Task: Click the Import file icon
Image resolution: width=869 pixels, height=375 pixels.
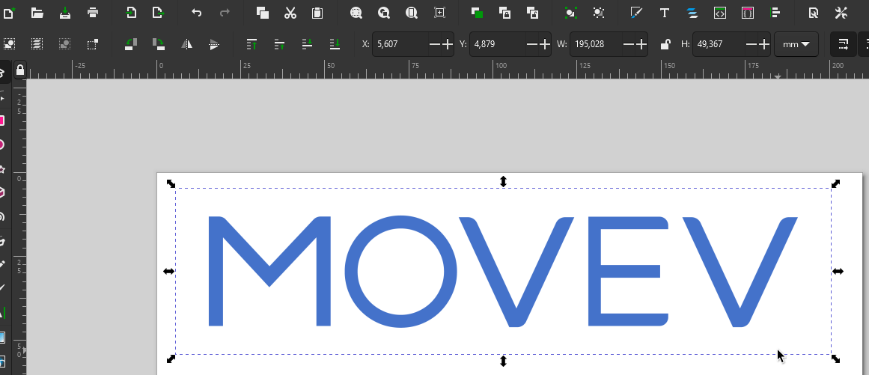Action: click(x=131, y=13)
